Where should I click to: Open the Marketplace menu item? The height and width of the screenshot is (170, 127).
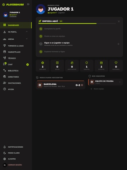(16, 52)
